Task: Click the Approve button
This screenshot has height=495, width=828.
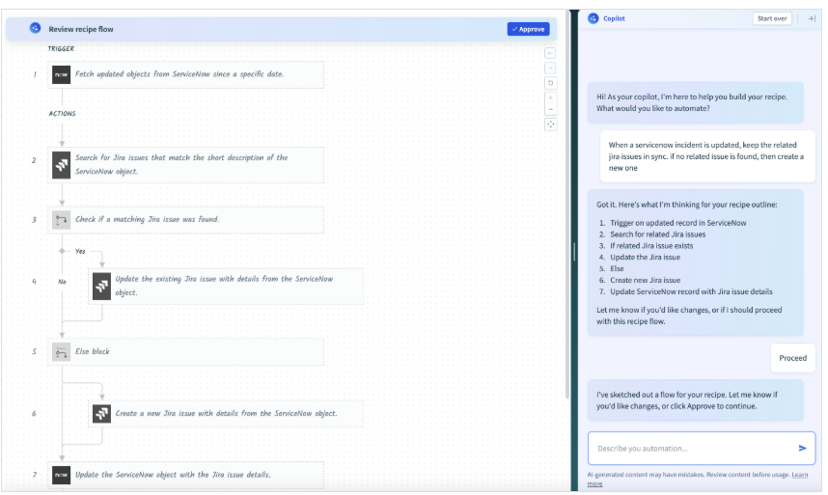Action: (x=528, y=29)
